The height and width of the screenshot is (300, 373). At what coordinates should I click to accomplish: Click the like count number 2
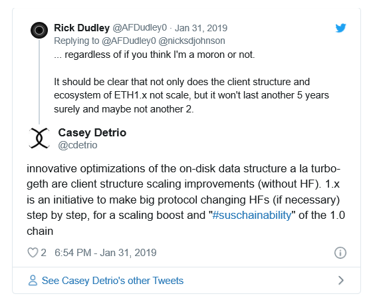43,253
